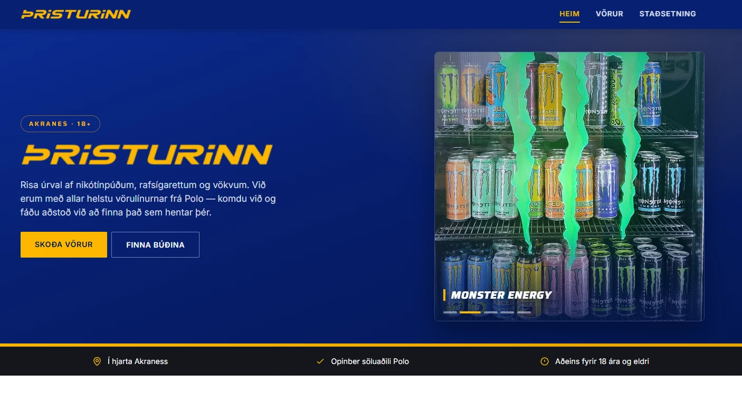This screenshot has width=742, height=413.
Task: Go to the Vörur navigation link
Action: (610, 14)
